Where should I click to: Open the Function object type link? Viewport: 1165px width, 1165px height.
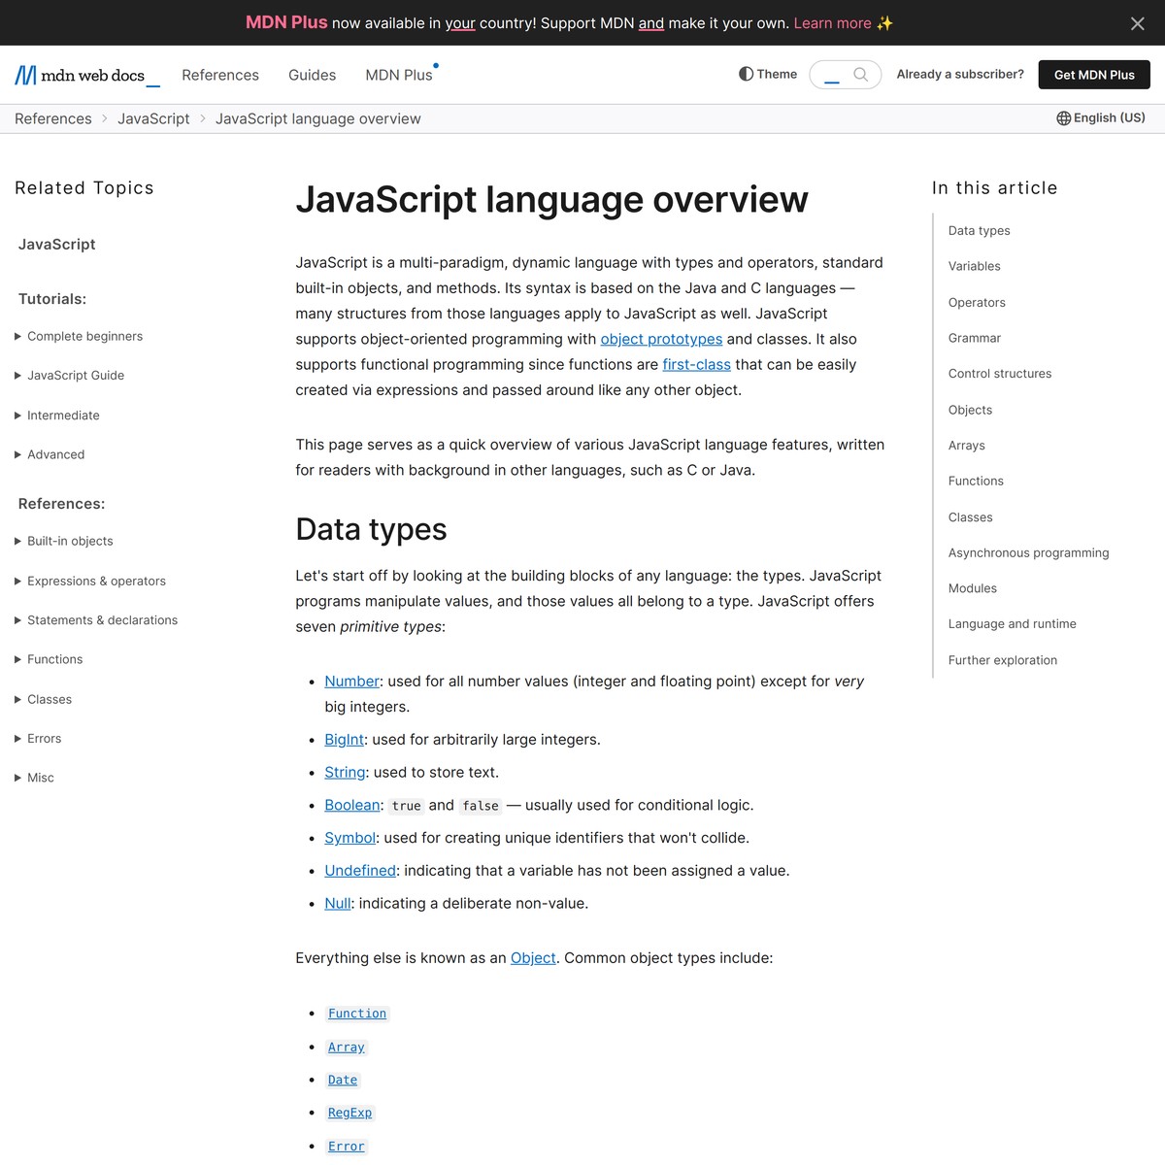(x=357, y=1014)
